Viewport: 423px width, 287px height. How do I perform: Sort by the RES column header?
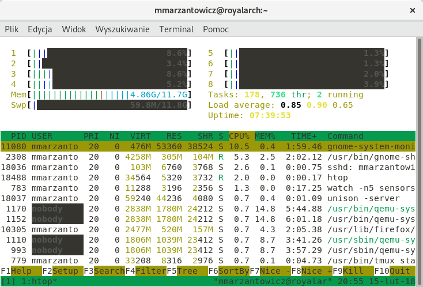pyautogui.click(x=174, y=136)
